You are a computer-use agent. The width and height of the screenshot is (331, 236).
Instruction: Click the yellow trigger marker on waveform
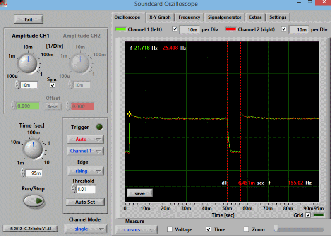click(x=129, y=114)
